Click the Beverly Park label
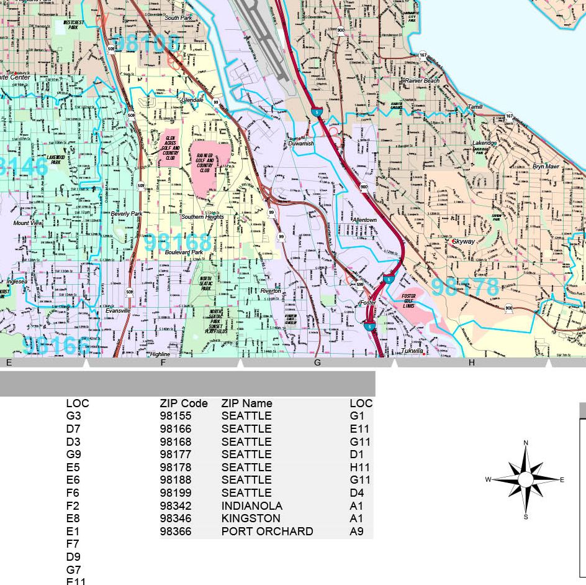The width and height of the screenshot is (586, 585). pyautogui.click(x=127, y=214)
